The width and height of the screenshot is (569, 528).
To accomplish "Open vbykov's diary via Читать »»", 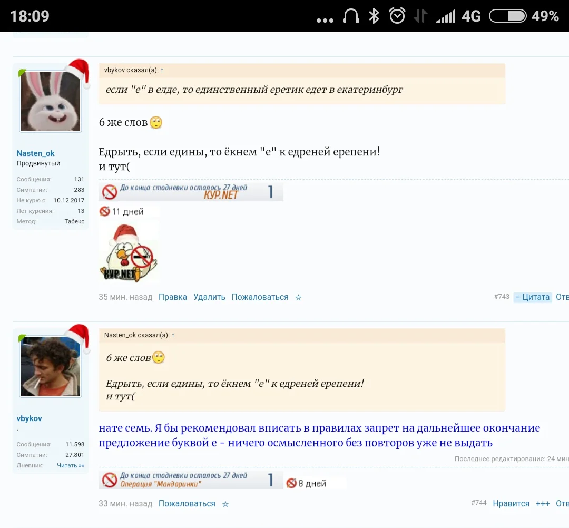I will coord(71,465).
